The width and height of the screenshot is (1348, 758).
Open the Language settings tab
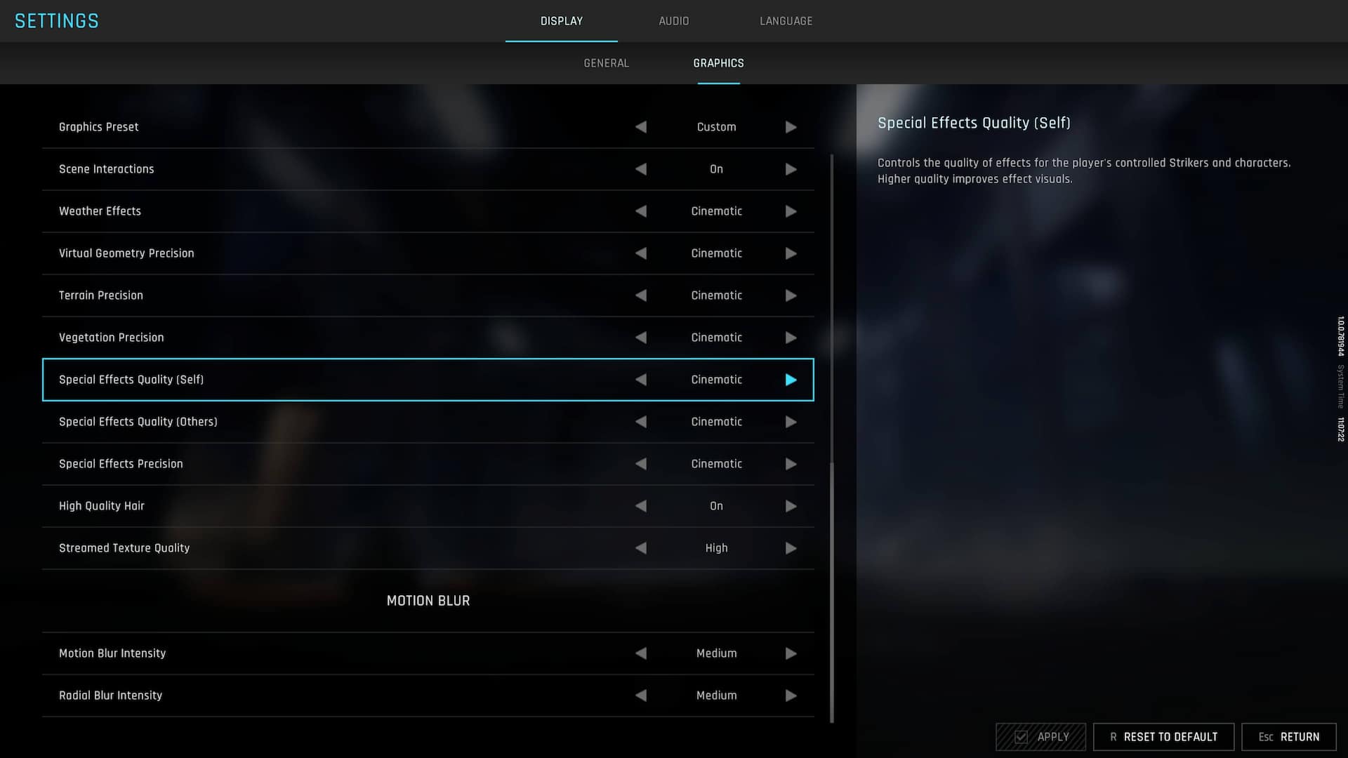point(786,21)
